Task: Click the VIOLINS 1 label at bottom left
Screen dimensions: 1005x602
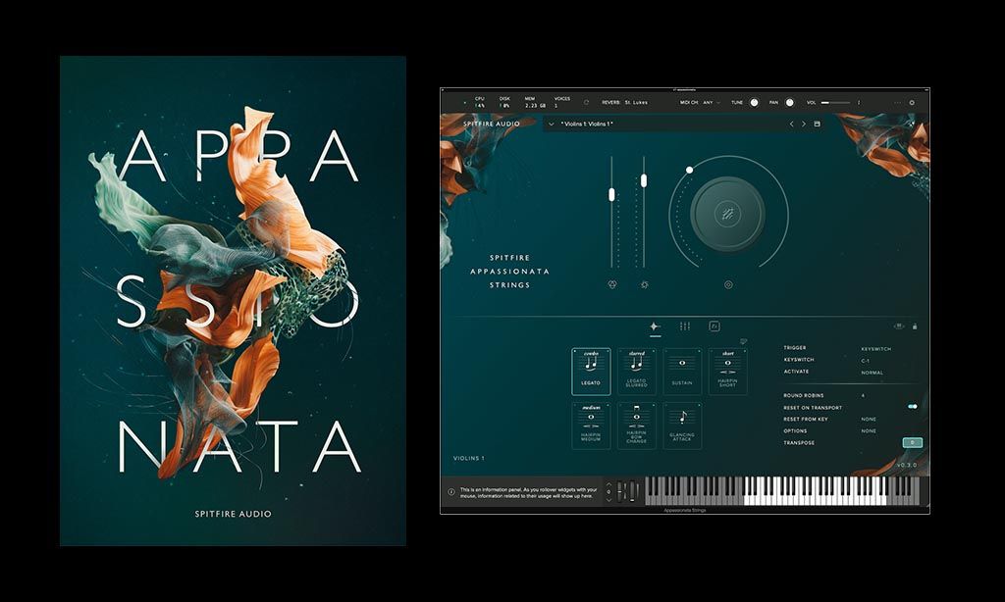Action: point(468,458)
